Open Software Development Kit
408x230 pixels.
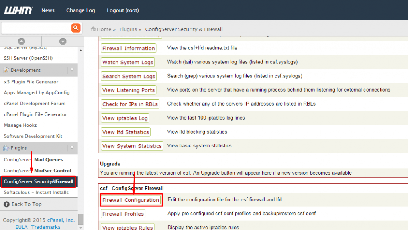tap(33, 136)
